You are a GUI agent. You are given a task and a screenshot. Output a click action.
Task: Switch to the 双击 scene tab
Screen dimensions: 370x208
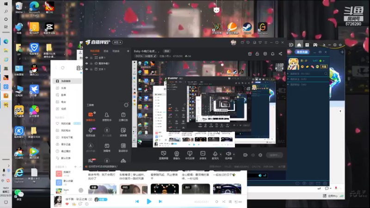coord(106,51)
